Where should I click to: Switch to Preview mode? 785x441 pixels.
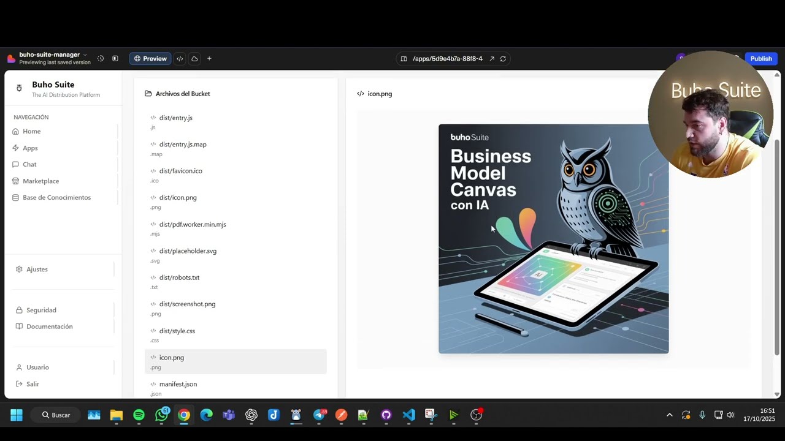[150, 59]
